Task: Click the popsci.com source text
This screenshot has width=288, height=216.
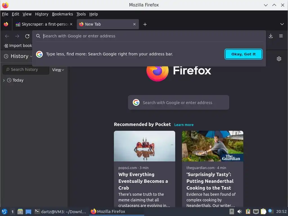Action: click(128, 168)
